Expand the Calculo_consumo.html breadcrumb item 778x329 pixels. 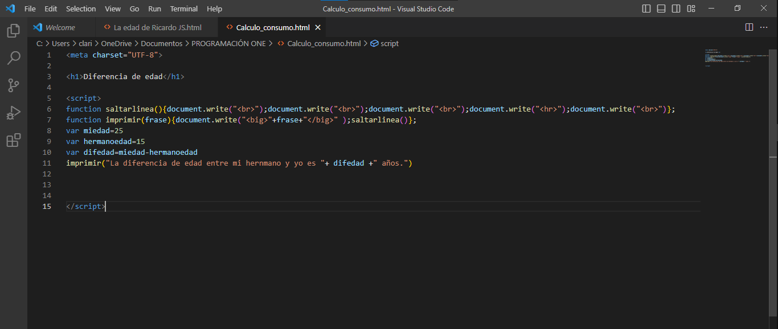[324, 43]
